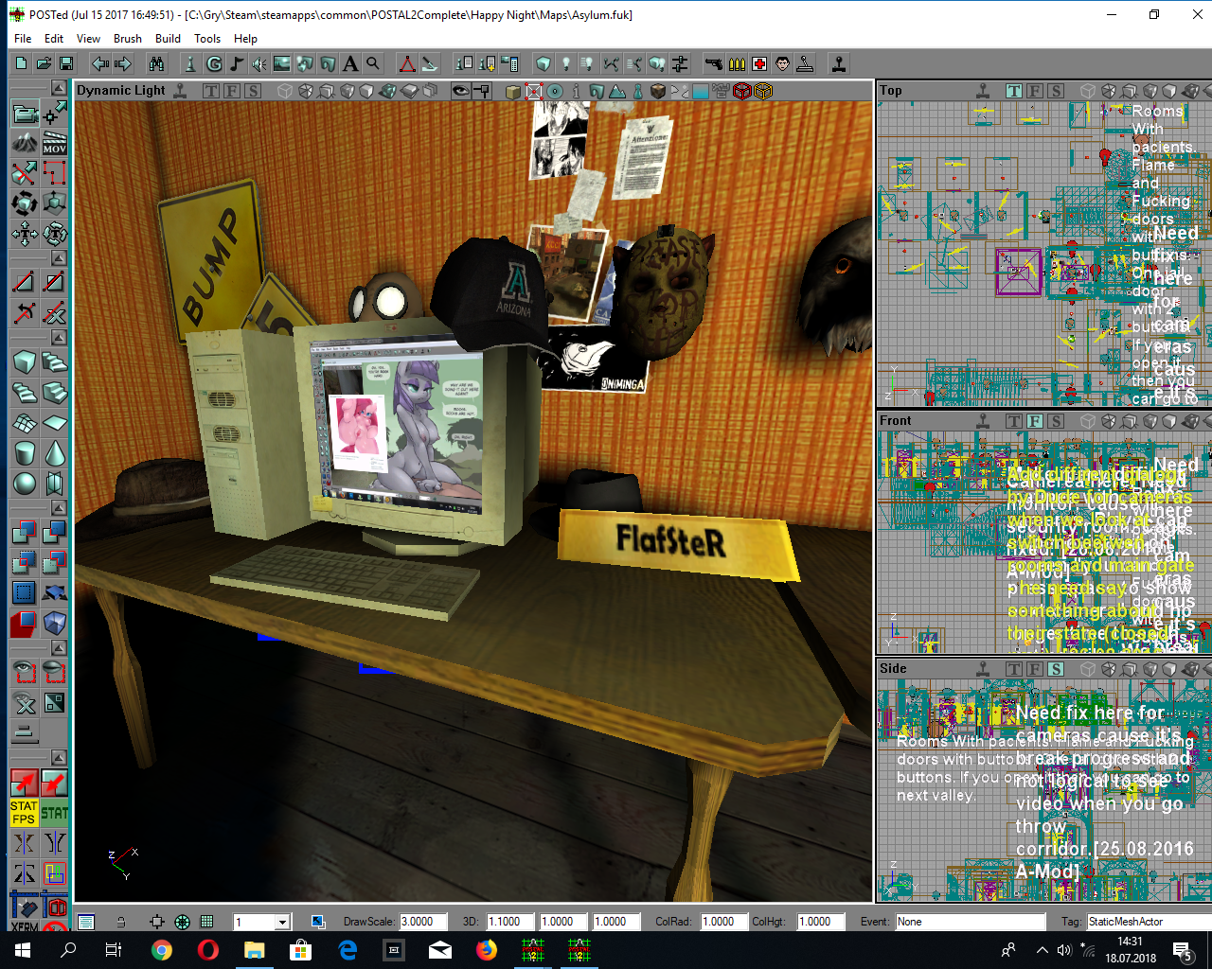1212x969 pixels.
Task: Collapse the STAT tools group arrow
Action: (x=59, y=758)
